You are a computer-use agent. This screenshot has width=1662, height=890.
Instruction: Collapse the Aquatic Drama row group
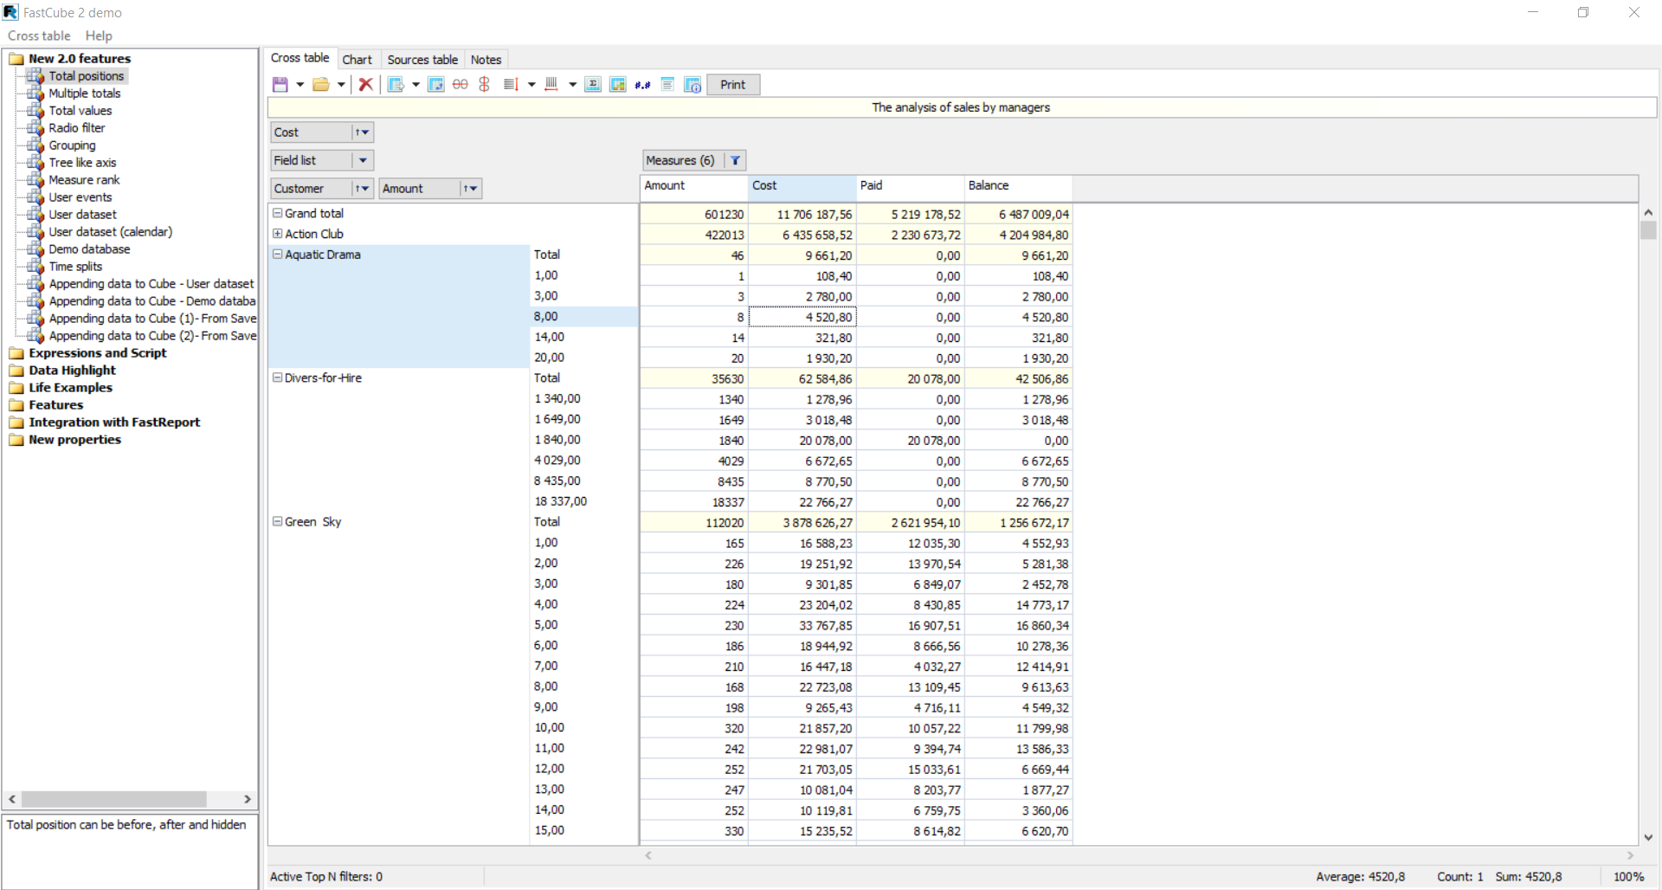point(278,255)
